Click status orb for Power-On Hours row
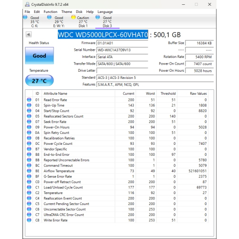The height and width of the screenshot is (239, 239). tap(29, 127)
